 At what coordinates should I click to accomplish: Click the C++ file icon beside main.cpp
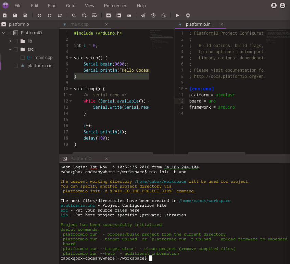(x=29, y=58)
